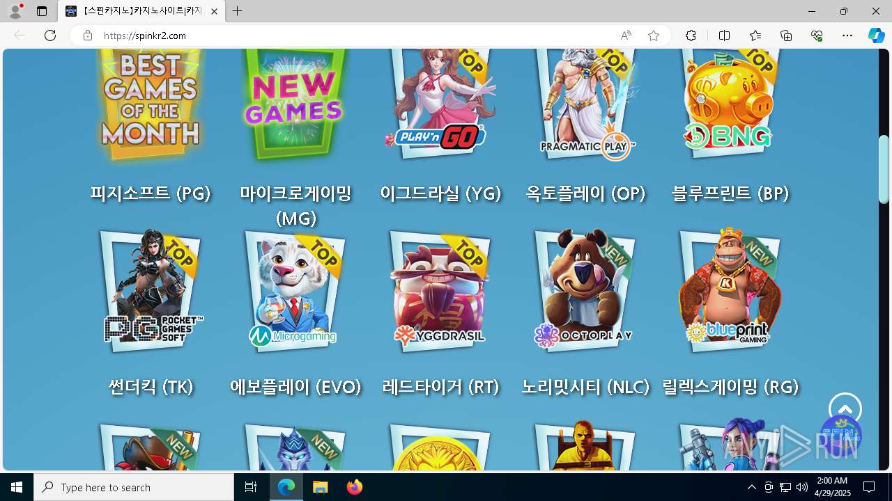Viewport: 892px width, 501px height.
Task: Open the network icon in the tray
Action: pyautogui.click(x=785, y=487)
